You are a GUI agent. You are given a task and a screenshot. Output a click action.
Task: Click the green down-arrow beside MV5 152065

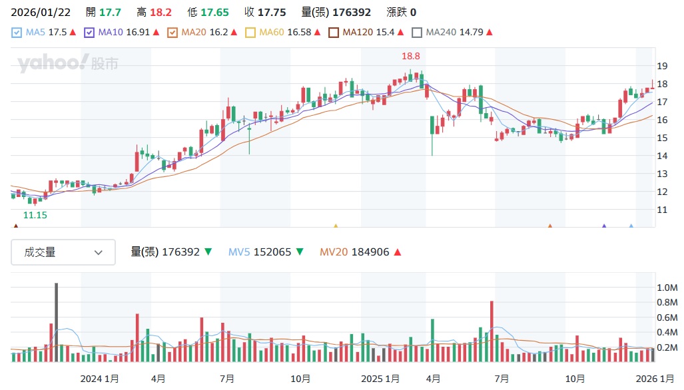pyautogui.click(x=299, y=252)
